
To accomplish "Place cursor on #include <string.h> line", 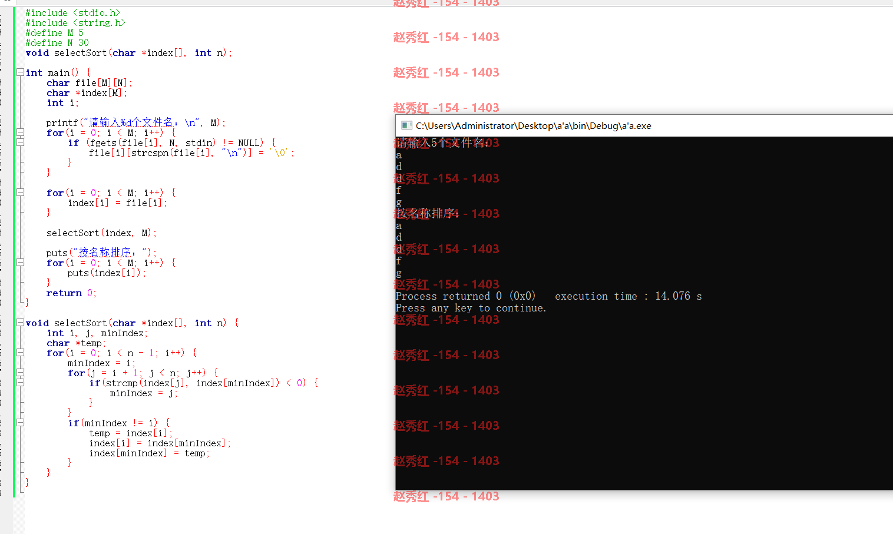I will pos(75,22).
